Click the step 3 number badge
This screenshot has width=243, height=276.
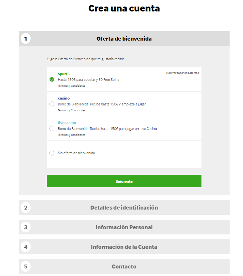pos(26,227)
